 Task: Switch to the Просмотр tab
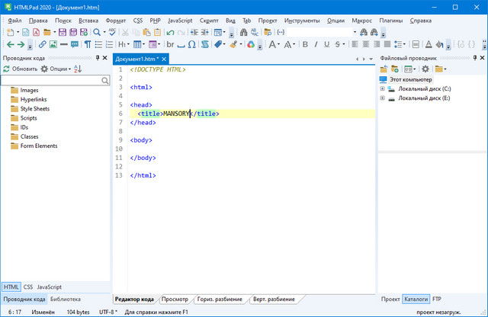175,299
